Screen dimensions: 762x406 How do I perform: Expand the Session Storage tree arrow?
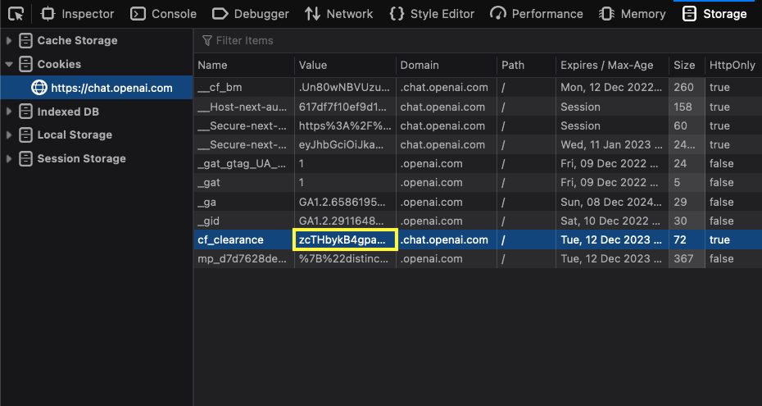pyautogui.click(x=9, y=158)
